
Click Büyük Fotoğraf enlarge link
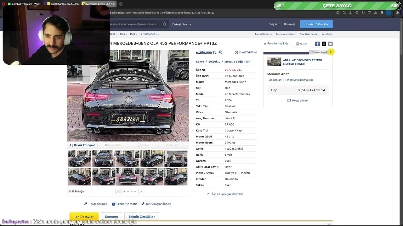[x=82, y=145]
